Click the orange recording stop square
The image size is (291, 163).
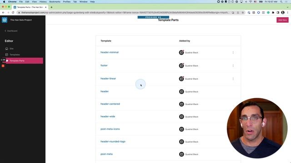(3, 66)
